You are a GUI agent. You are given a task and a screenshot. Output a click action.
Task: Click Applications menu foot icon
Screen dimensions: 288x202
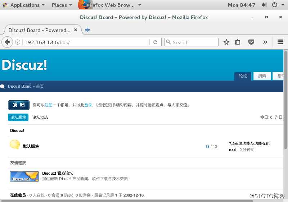[5, 5]
